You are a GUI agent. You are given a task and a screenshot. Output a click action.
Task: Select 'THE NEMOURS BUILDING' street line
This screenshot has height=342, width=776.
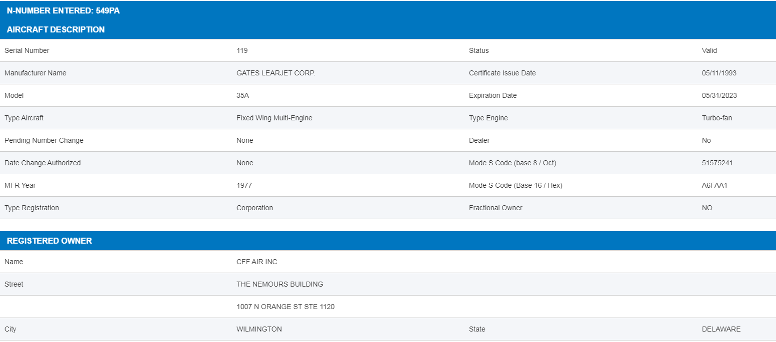(x=280, y=284)
